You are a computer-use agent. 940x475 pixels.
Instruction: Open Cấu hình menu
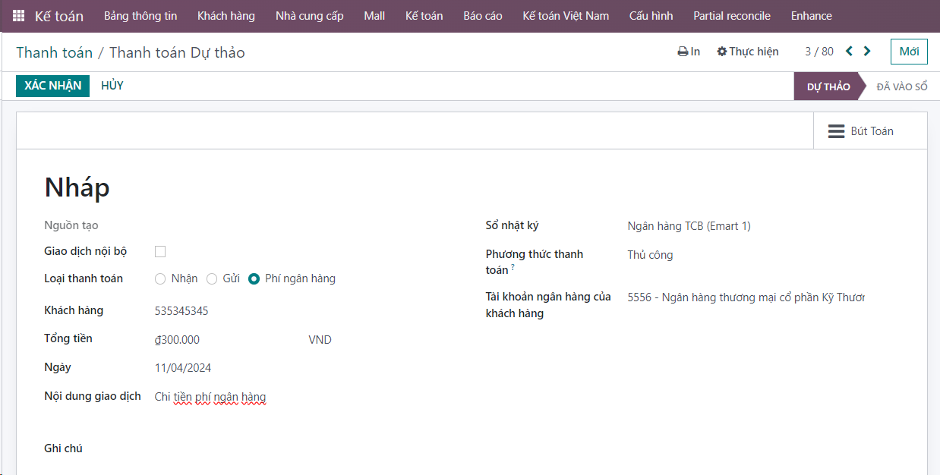(651, 16)
